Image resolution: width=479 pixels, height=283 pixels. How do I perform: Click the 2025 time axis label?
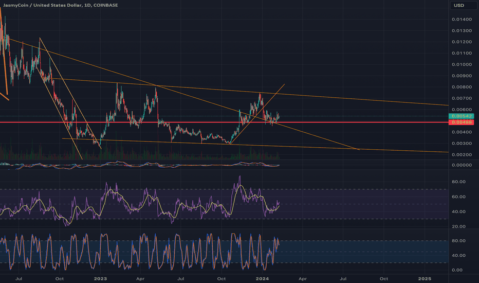(x=425, y=279)
